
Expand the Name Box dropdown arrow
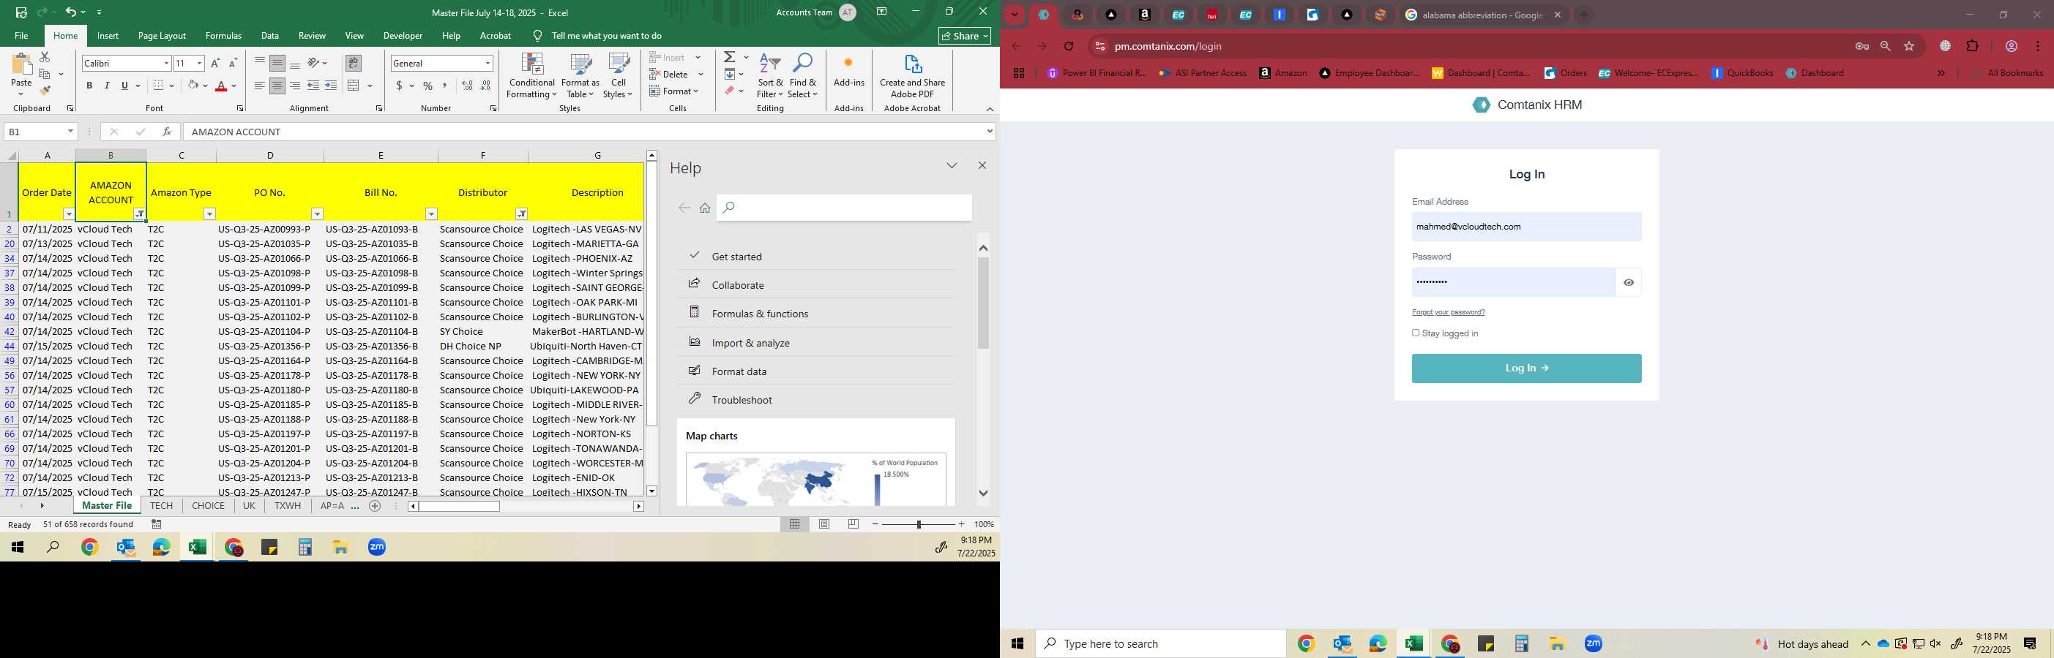pyautogui.click(x=70, y=132)
